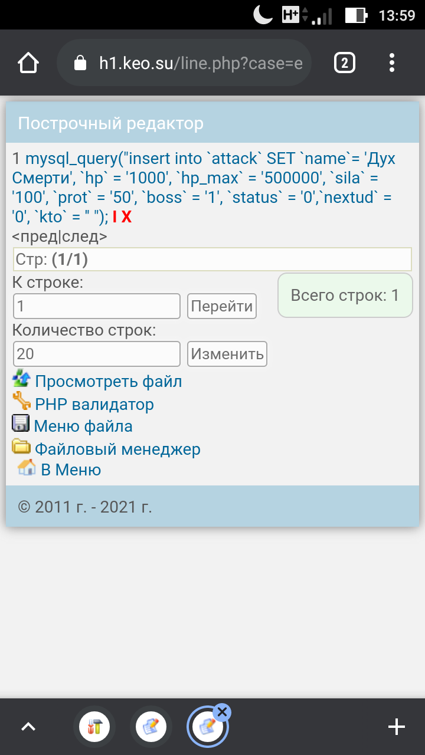This screenshot has width=425, height=755.
Task: Switch to the second tab in bottom bar
Action: pos(151,727)
